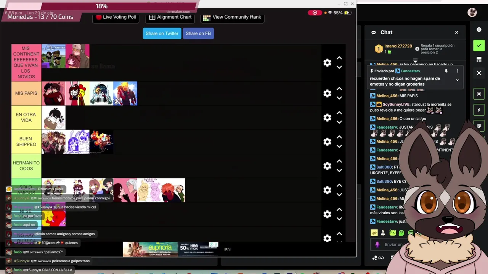Select Minecraft image in top tier row

pyautogui.click(x=53, y=56)
